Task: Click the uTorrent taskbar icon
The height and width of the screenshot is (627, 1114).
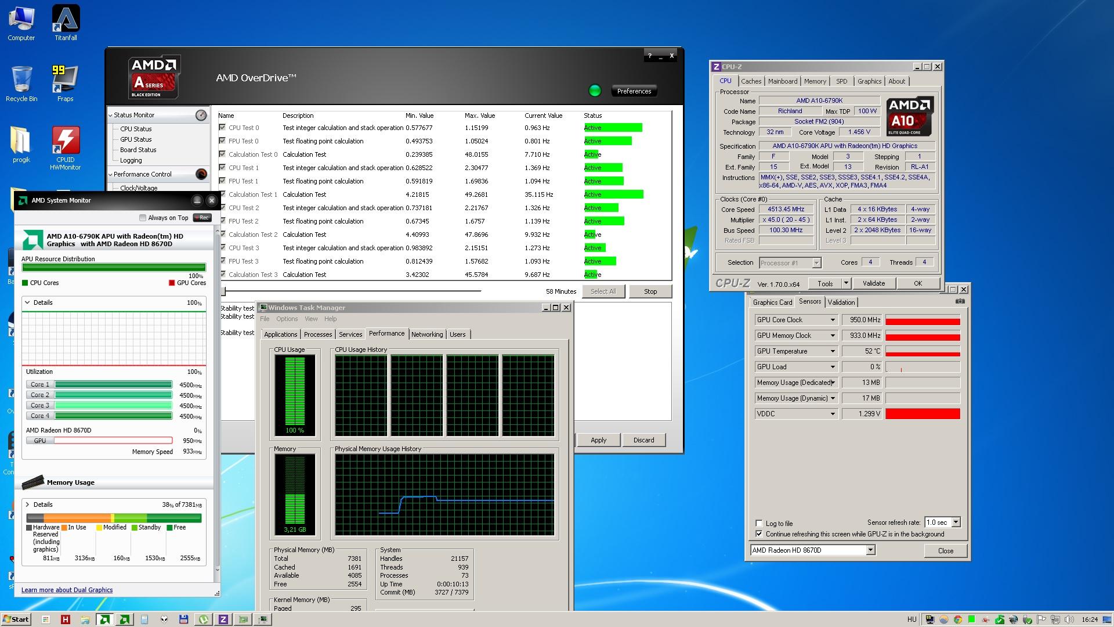Action: click(204, 619)
